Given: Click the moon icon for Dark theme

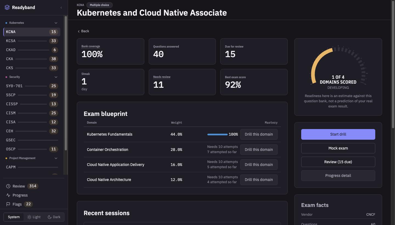Looking at the screenshot, I should pyautogui.click(x=50, y=217).
